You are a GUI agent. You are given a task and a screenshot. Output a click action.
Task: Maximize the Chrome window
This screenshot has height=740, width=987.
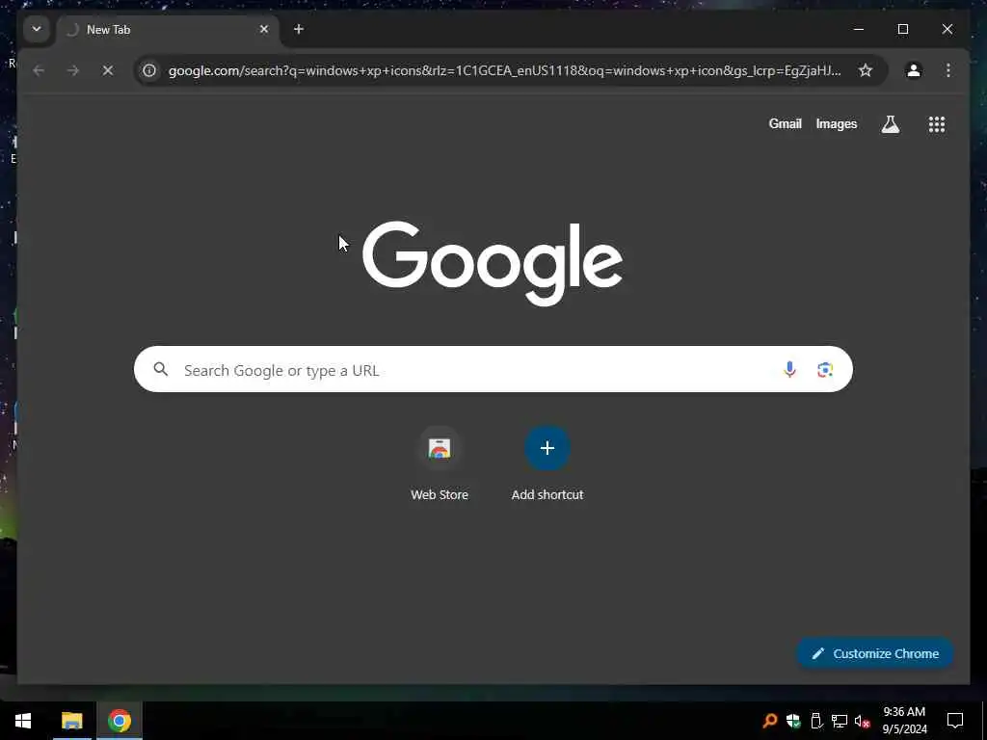902,29
